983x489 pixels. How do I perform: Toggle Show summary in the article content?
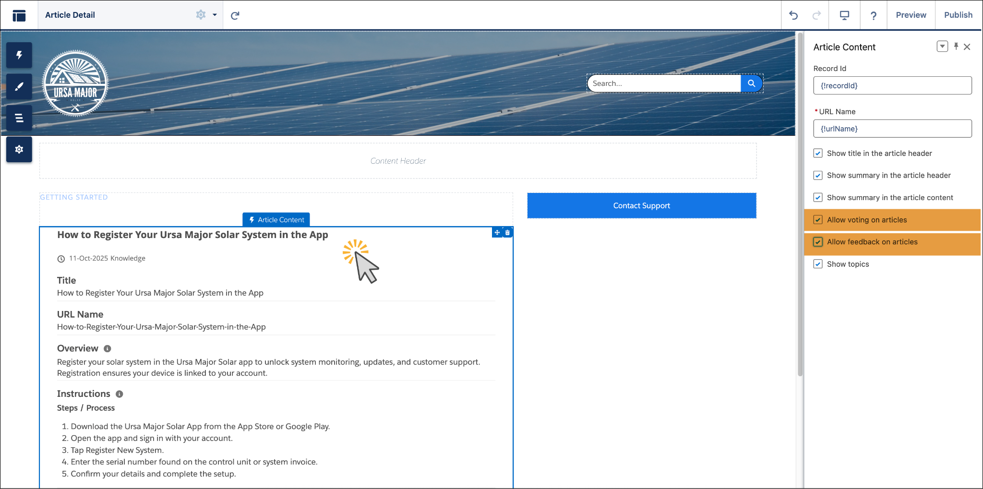[818, 197]
